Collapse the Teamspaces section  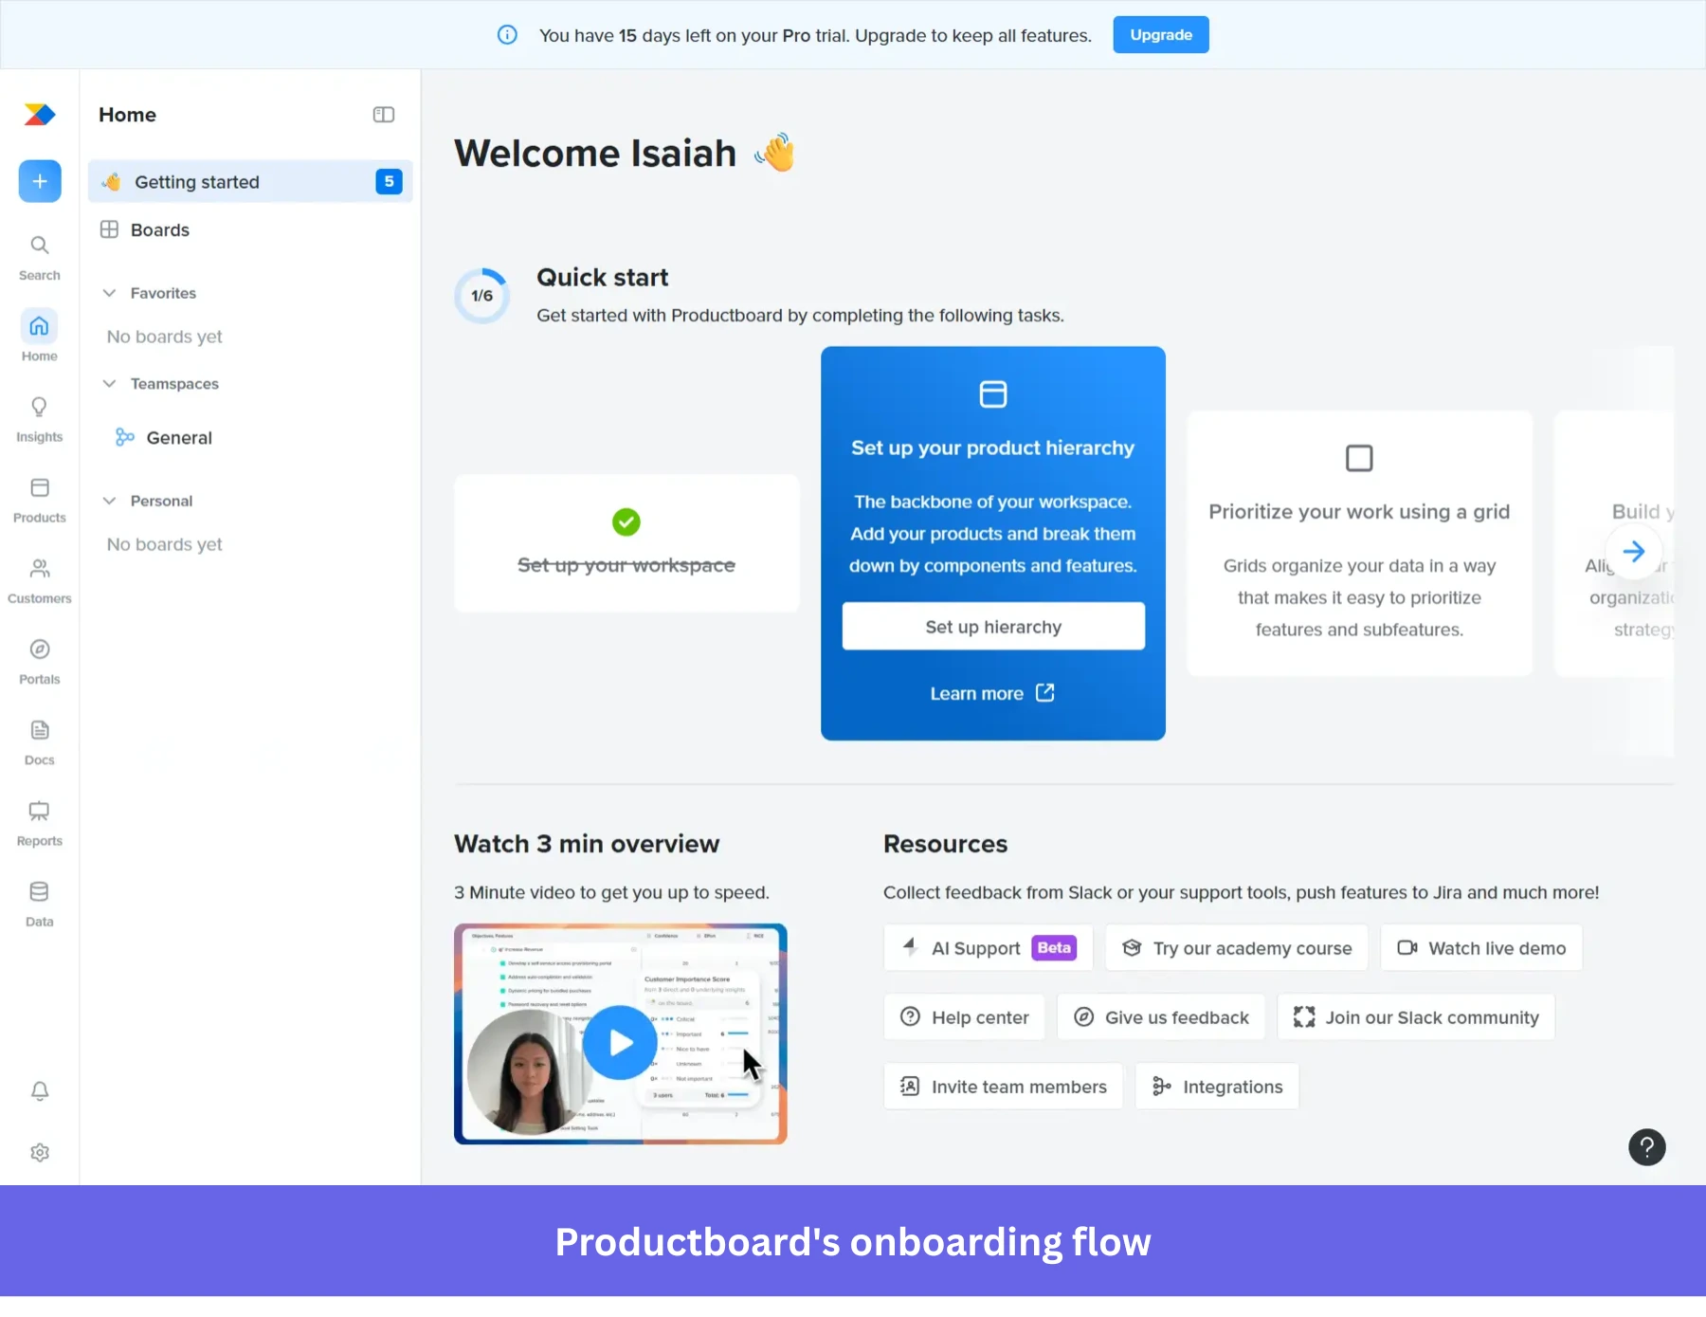click(110, 383)
